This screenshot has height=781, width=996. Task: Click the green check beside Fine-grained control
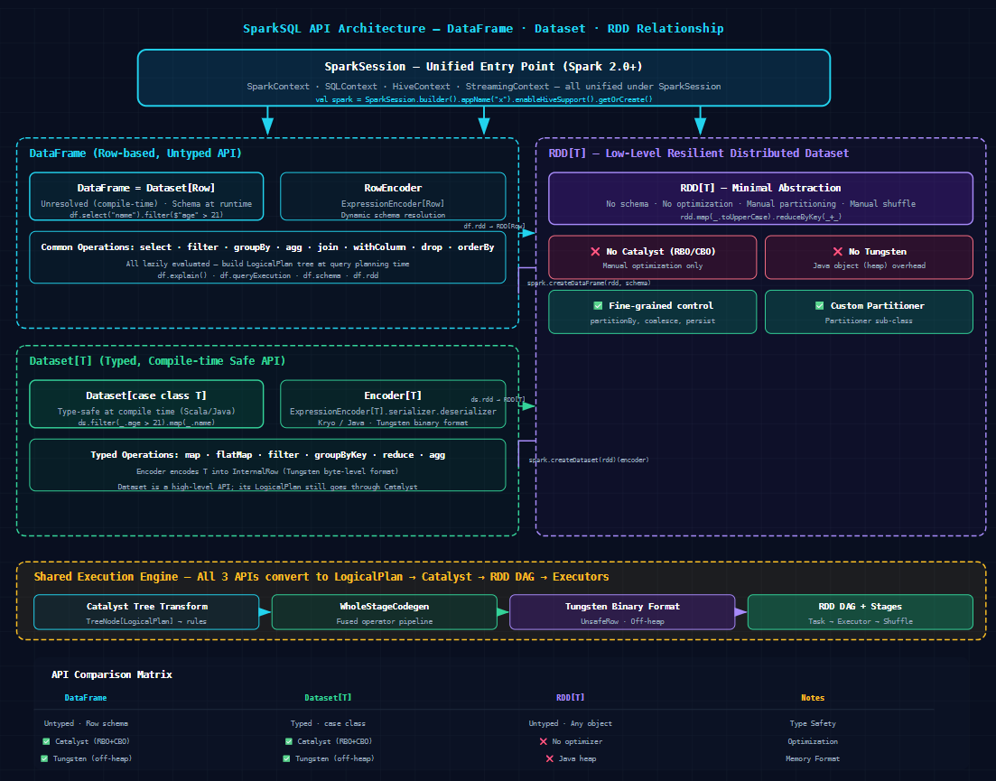pos(598,305)
